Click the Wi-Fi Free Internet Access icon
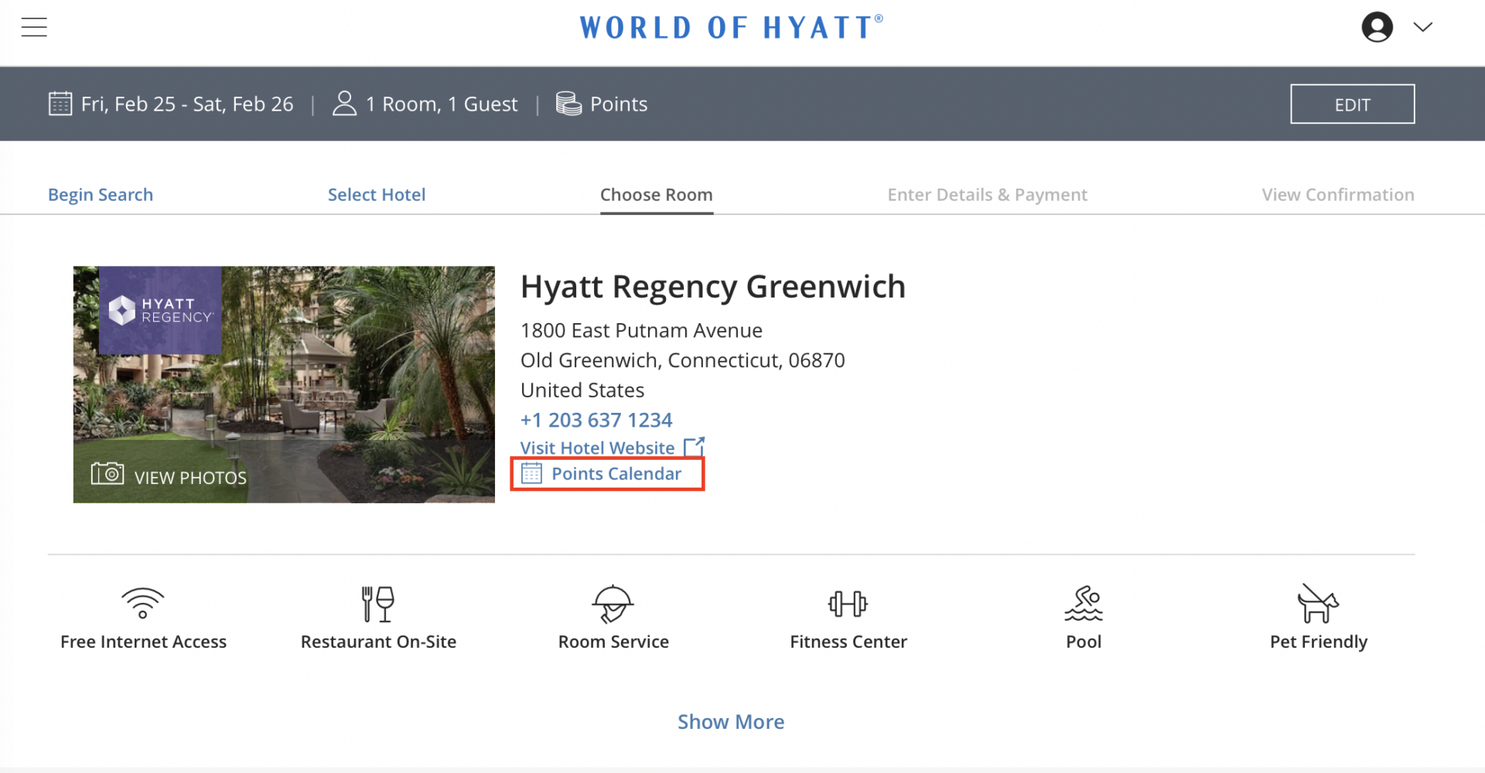 coord(143,603)
